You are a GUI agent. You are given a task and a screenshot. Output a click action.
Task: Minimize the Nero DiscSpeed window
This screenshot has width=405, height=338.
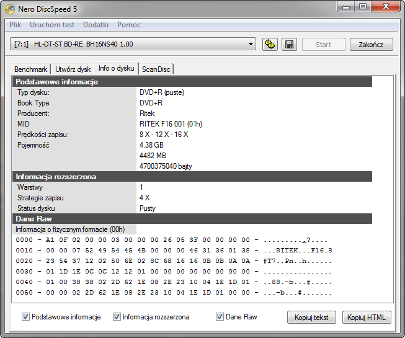coord(346,6)
